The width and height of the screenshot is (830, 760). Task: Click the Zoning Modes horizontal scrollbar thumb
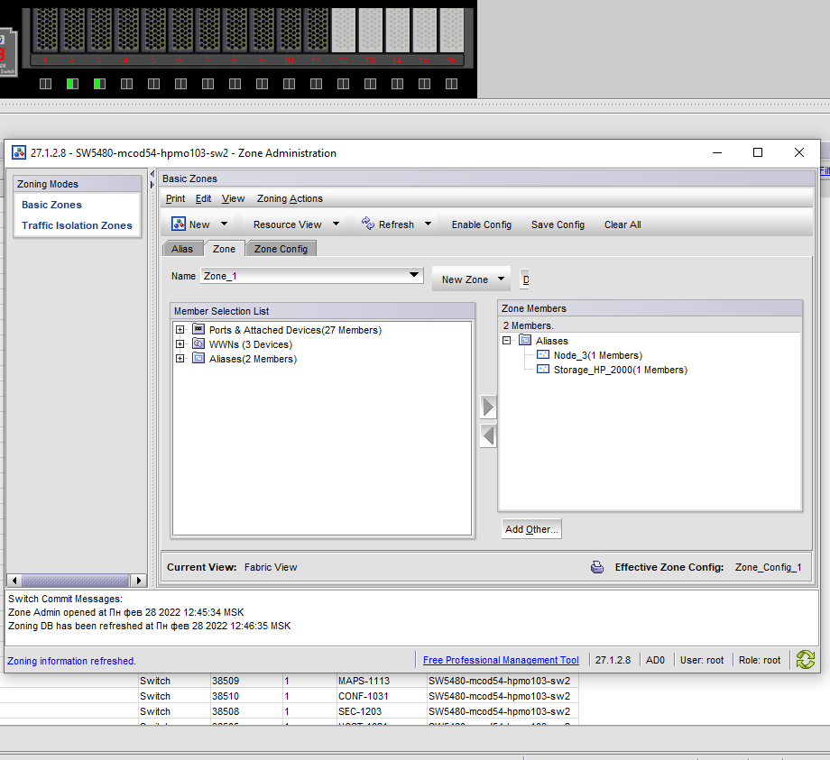(x=75, y=581)
